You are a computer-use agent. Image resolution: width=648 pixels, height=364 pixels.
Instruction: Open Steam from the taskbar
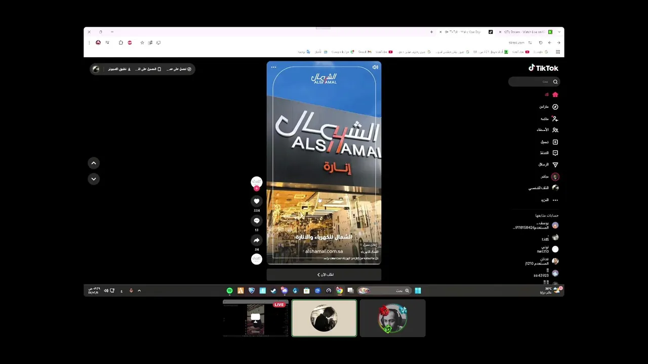click(x=273, y=291)
